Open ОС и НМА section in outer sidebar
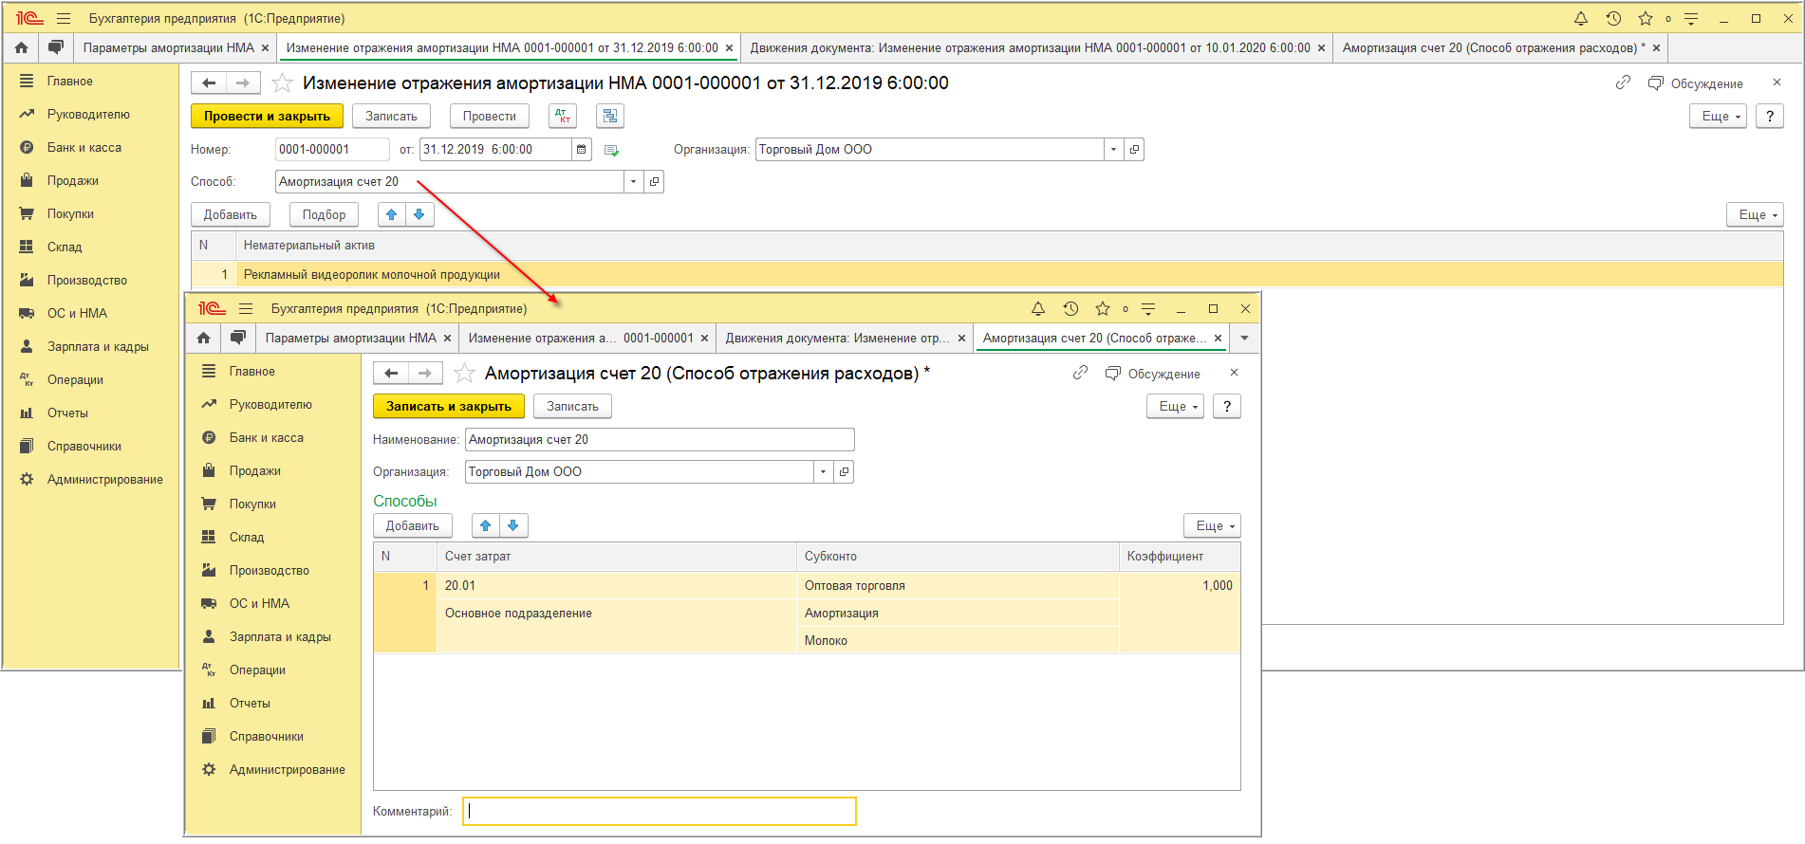 (77, 313)
